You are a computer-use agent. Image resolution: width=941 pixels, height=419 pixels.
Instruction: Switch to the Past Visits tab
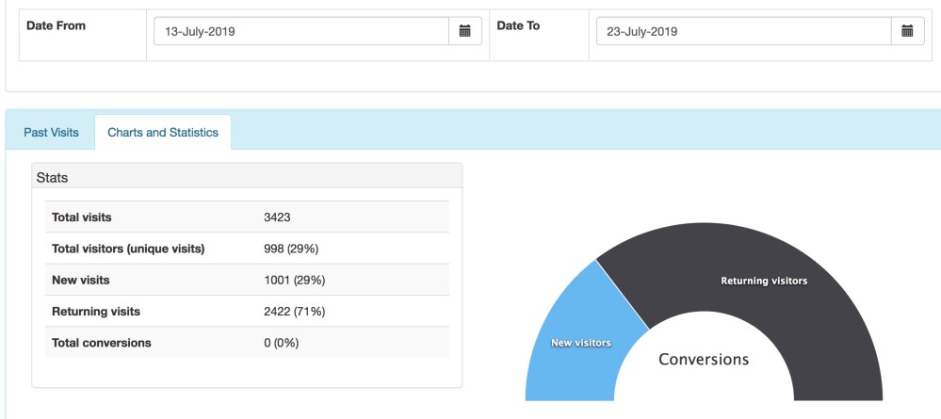tap(51, 133)
